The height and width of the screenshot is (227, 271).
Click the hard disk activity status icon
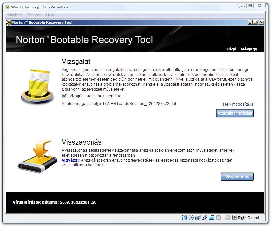pos(184,217)
